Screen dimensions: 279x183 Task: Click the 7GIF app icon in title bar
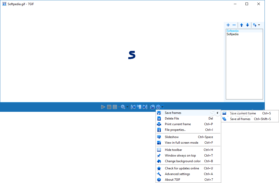coord(4,4)
